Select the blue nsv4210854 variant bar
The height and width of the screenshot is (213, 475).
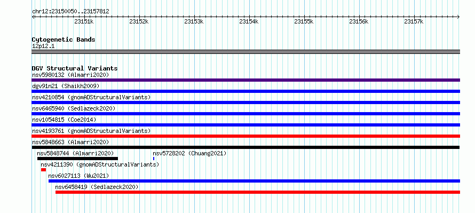pyautogui.click(x=246, y=102)
